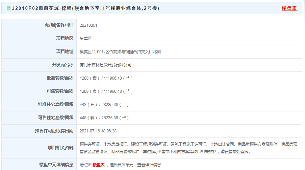Select the date 2021-07-16 18:06:38
The image size is (305, 170).
point(98,131)
